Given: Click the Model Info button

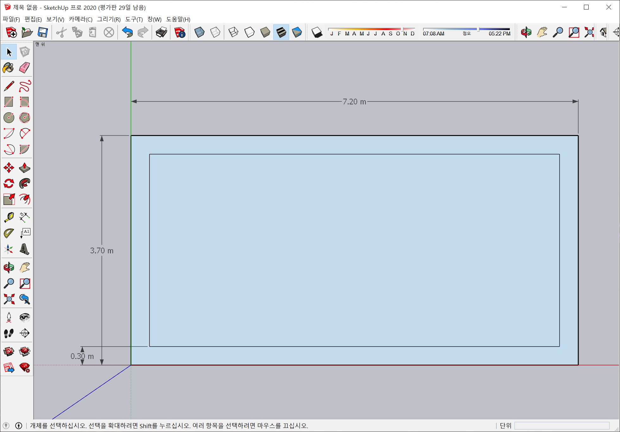Looking at the screenshot, I should [x=180, y=32].
